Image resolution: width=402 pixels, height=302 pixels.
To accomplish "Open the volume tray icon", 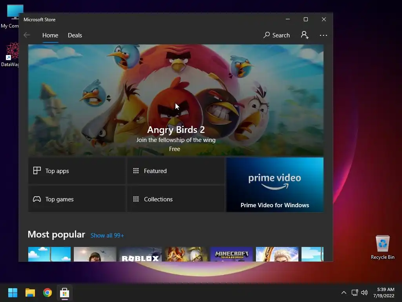I will coord(364,293).
